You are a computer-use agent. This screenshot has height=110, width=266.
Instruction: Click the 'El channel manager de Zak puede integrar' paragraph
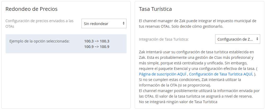(x=197, y=23)
